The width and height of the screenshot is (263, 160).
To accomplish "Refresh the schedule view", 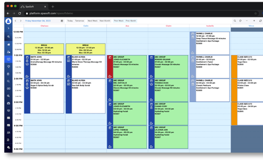I will pyautogui.click(x=260, y=21).
